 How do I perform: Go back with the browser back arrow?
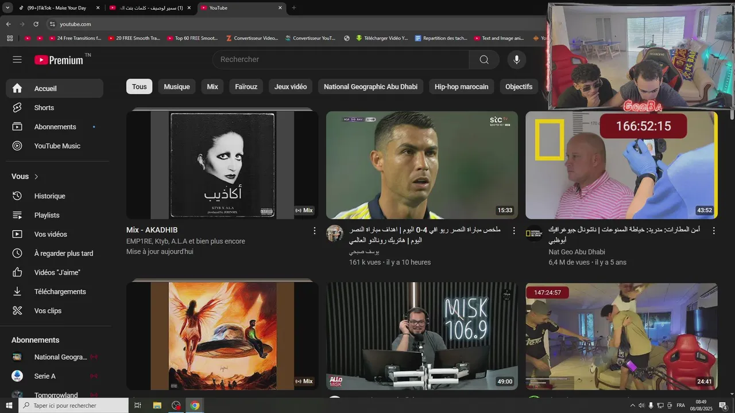point(9,24)
